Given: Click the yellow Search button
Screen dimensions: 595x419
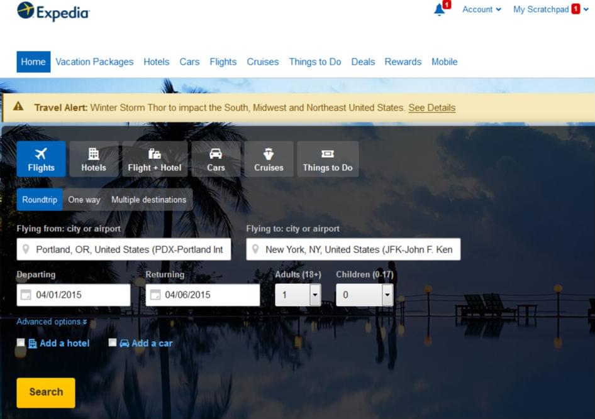Looking at the screenshot, I should click(x=46, y=393).
